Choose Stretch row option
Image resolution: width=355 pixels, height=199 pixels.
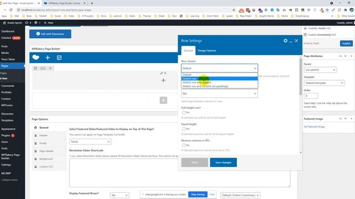click(220, 78)
